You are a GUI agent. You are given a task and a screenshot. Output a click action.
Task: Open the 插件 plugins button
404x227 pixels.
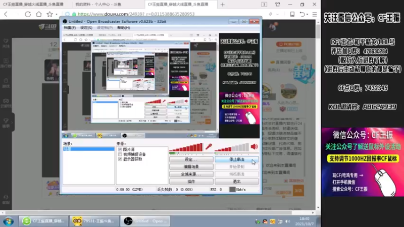191,182
